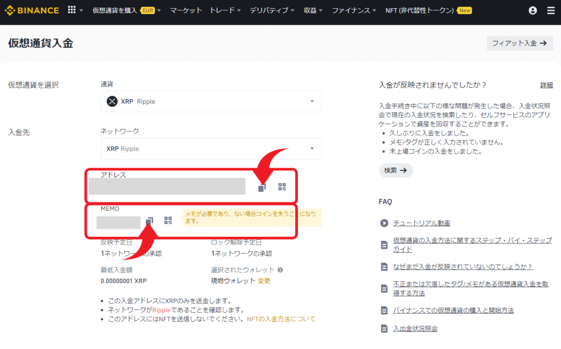Image resolution: width=561 pixels, height=349 pixels.
Task: Click the 0.00000001 XRP minimum deposit value
Action: coord(123,281)
